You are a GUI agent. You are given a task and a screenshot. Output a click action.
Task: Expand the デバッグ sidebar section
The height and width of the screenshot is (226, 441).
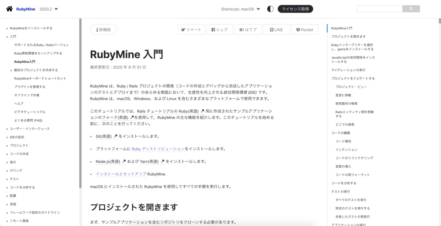pyautogui.click(x=7, y=171)
